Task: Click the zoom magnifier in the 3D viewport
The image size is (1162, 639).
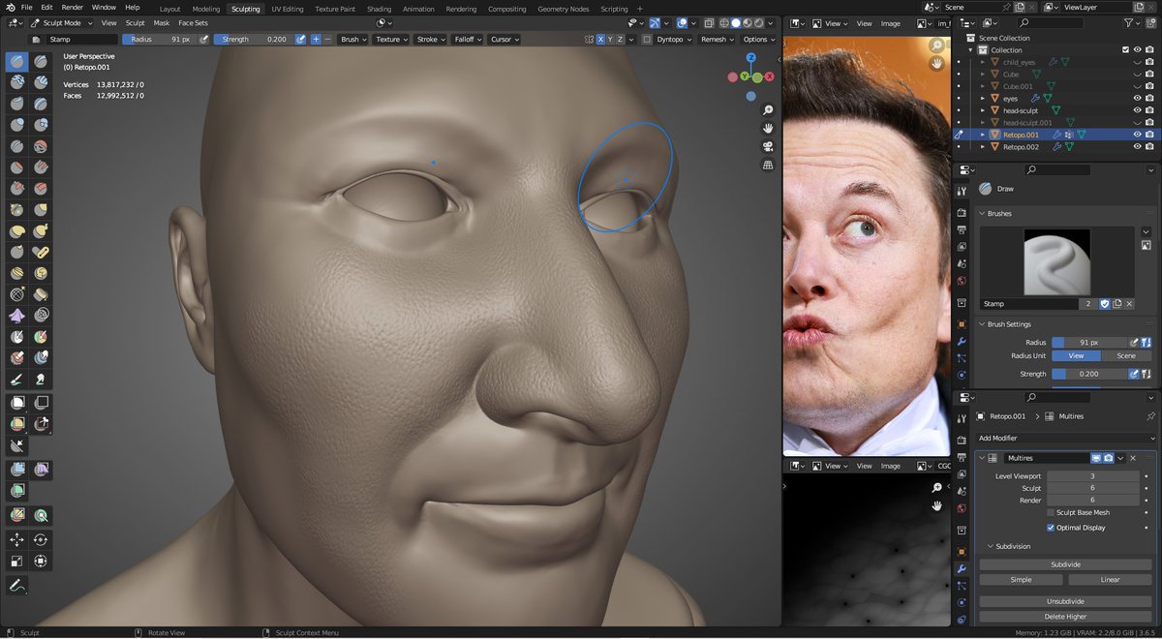Action: [x=768, y=110]
